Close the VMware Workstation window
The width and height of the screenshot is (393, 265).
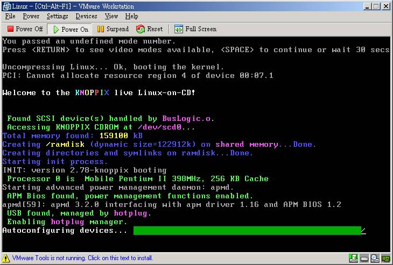[x=385, y=6]
